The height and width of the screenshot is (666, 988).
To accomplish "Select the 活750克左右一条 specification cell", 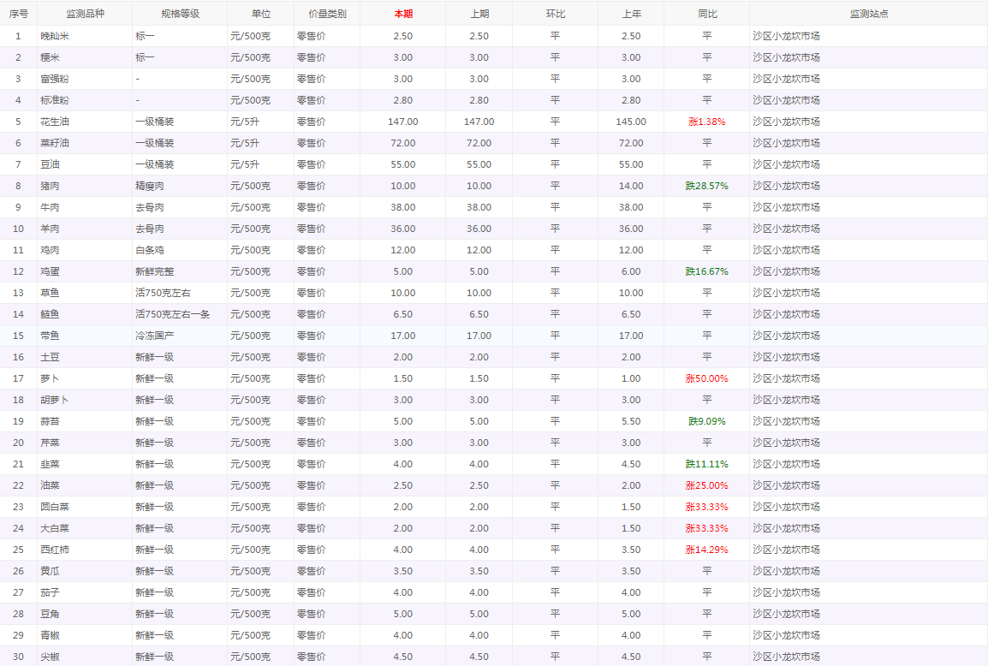I will point(173,314).
